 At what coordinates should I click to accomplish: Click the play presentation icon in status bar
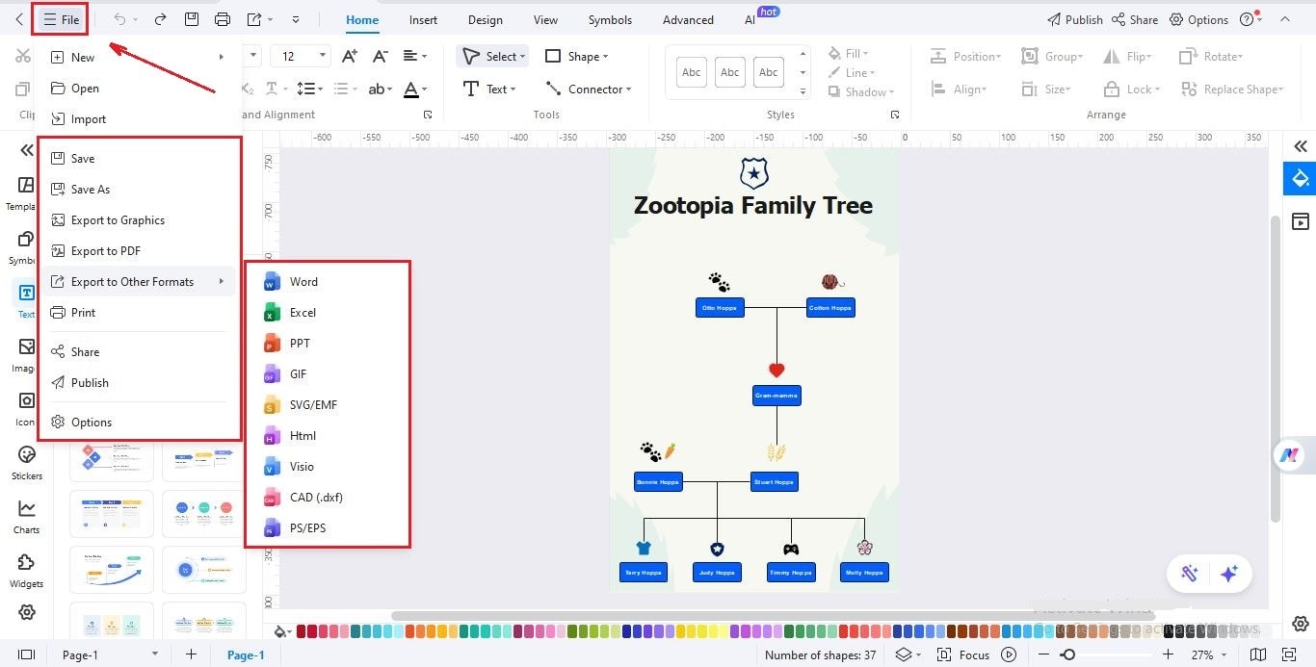pos(1009,654)
